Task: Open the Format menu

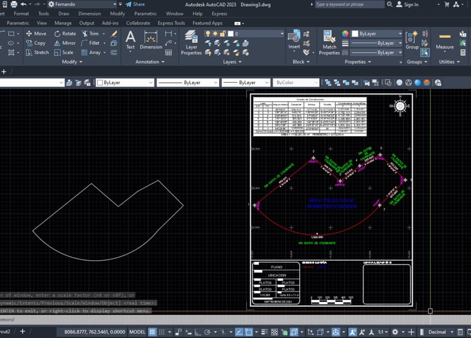Action: [x=21, y=13]
